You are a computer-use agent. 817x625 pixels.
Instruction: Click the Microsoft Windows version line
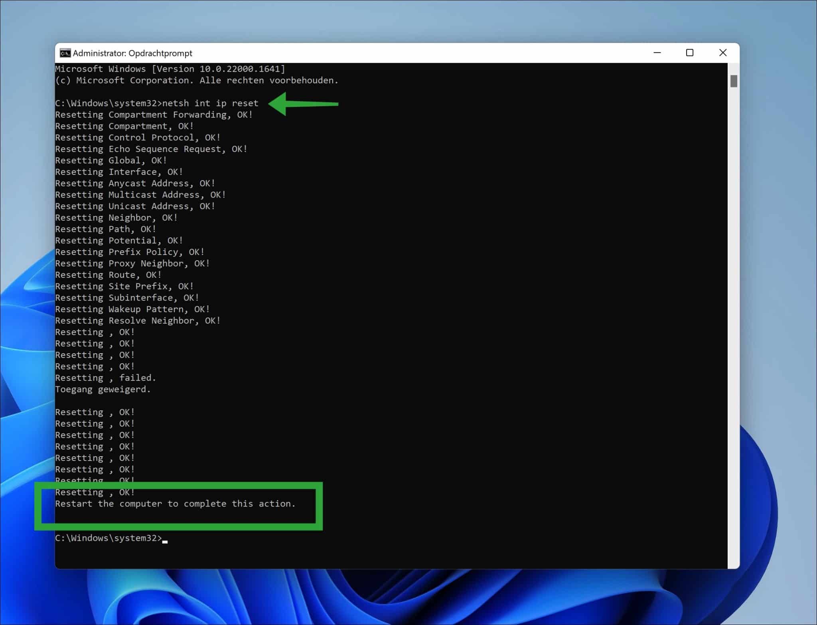[170, 69]
